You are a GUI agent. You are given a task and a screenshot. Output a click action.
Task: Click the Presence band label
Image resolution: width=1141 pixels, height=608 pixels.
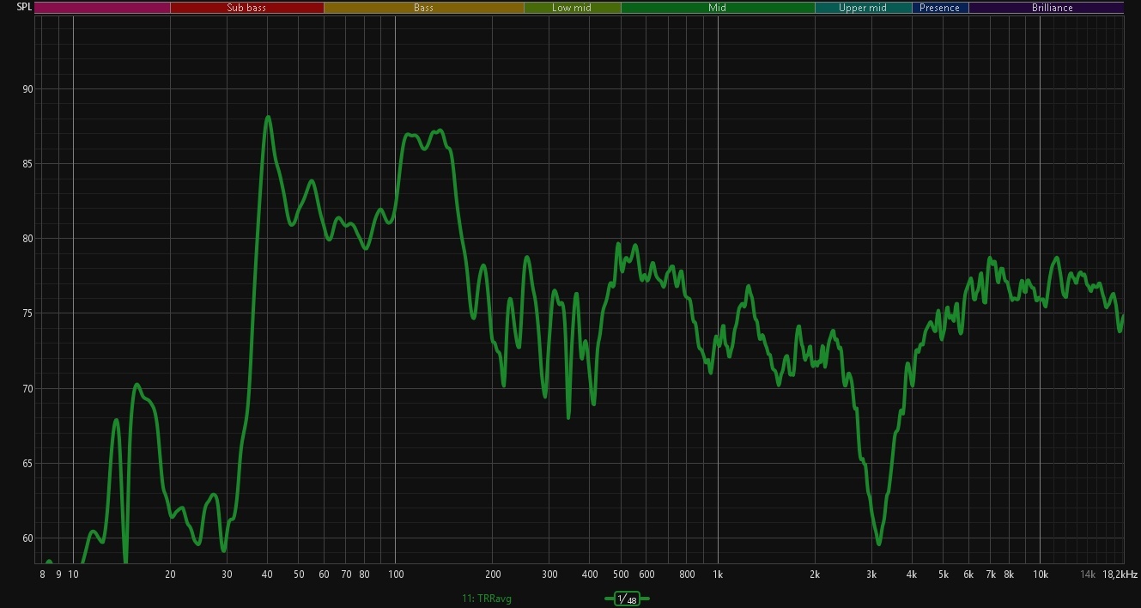939,8
